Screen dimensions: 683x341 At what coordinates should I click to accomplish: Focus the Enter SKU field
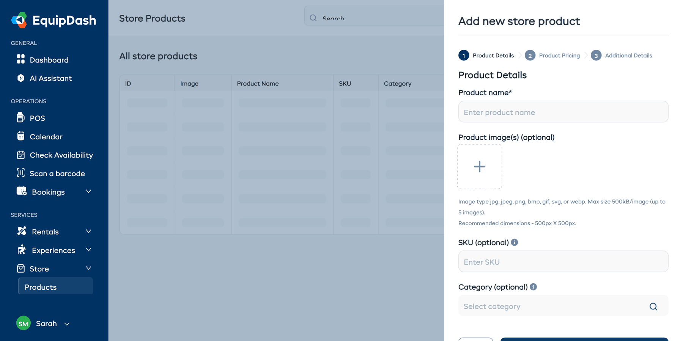(563, 261)
